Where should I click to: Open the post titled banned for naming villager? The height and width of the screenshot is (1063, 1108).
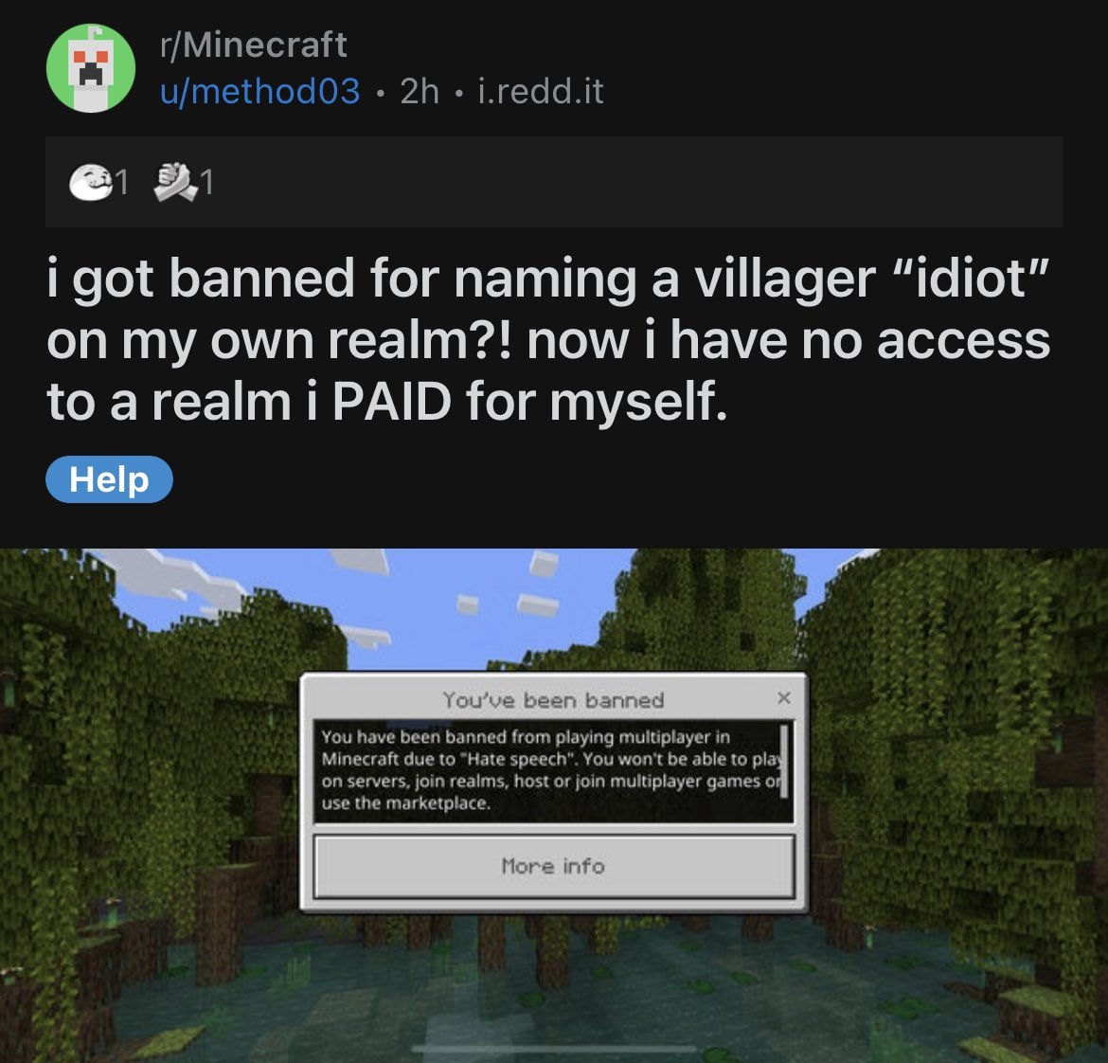(x=548, y=339)
